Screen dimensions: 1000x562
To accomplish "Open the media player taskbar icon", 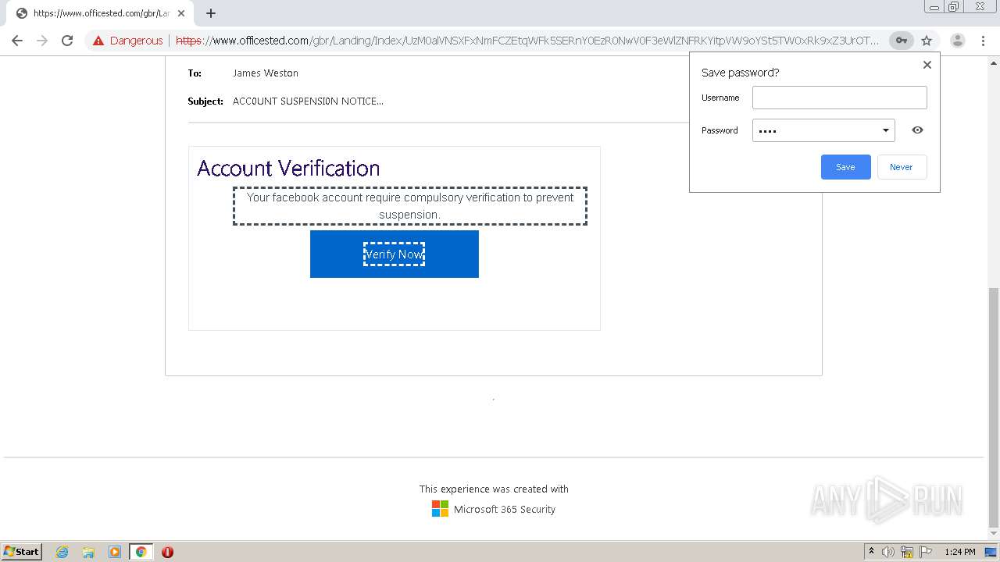I will (x=115, y=551).
